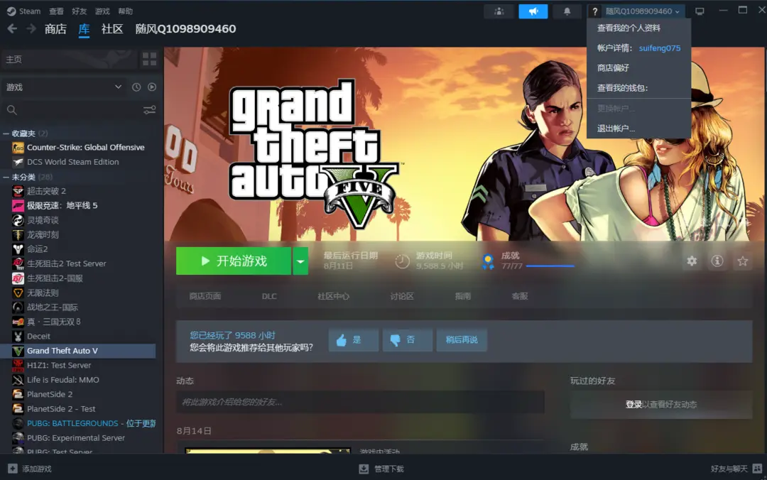Image resolution: width=767 pixels, height=480 pixels.
Task: Select 查看我的个人资料 from account menu
Action: click(x=629, y=28)
